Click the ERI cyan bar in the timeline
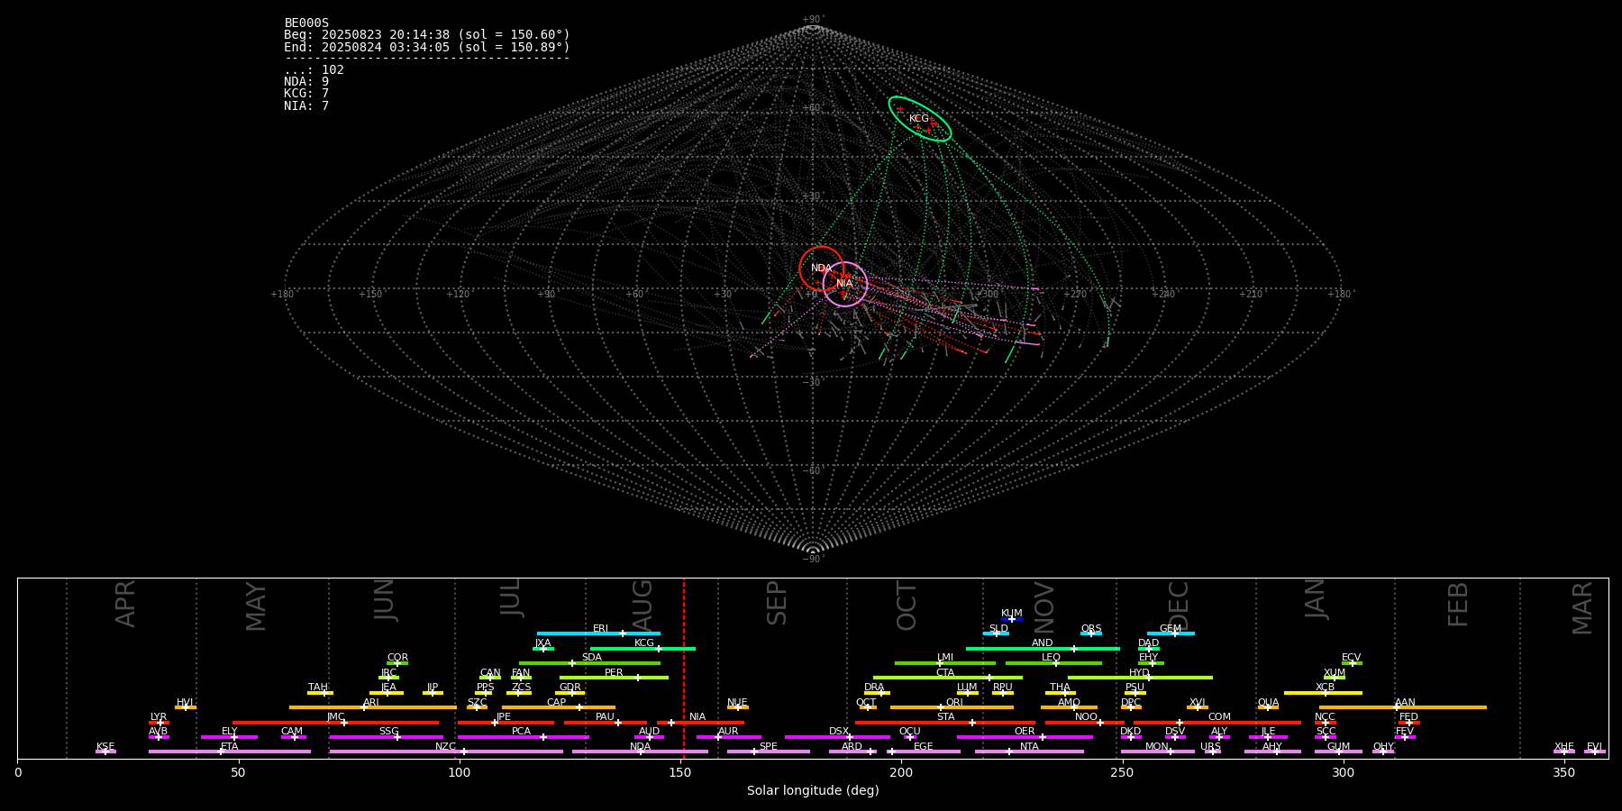This screenshot has height=811, width=1622. coord(598,633)
